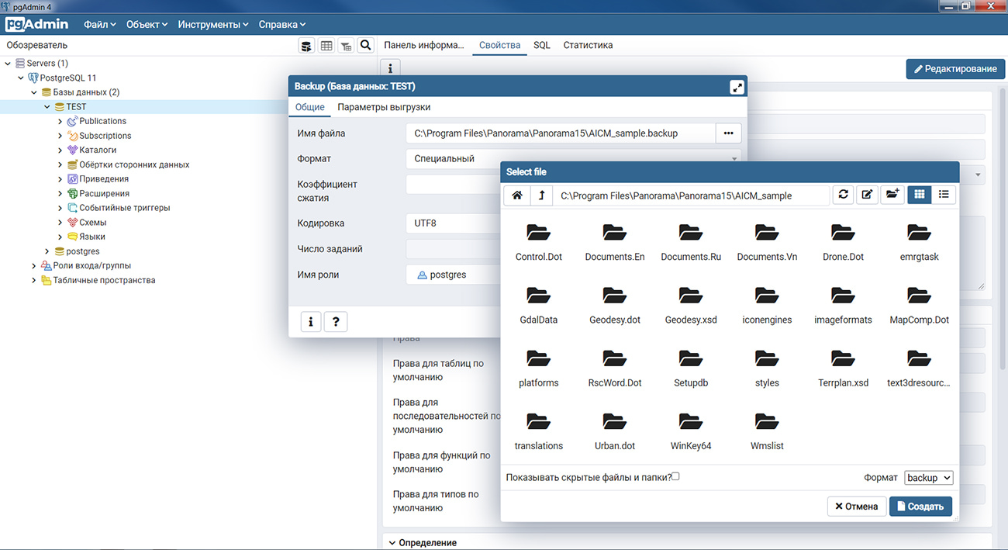This screenshot has height=550, width=1008.
Task: Open the Инструменты menu
Action: pyautogui.click(x=212, y=24)
